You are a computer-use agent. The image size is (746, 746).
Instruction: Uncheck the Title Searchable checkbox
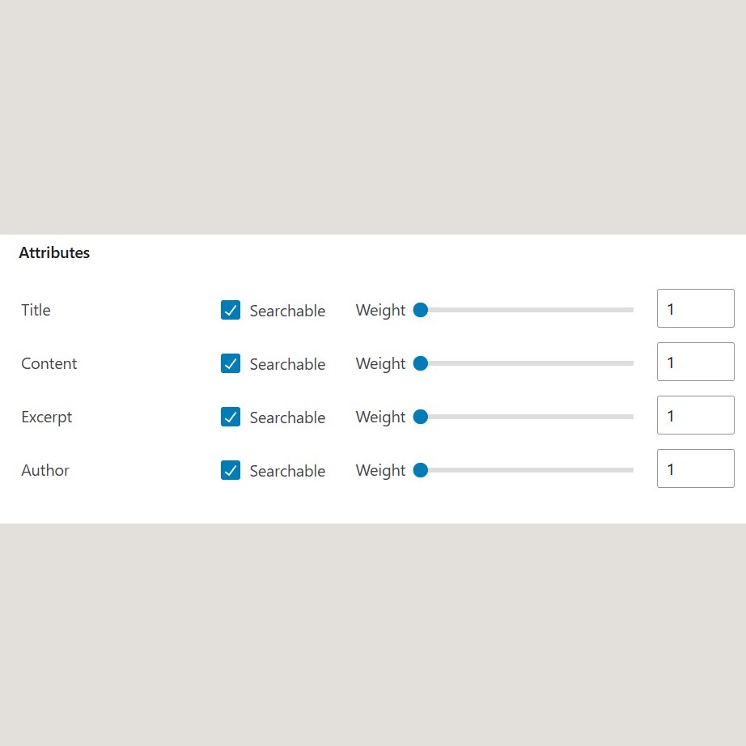(x=231, y=310)
